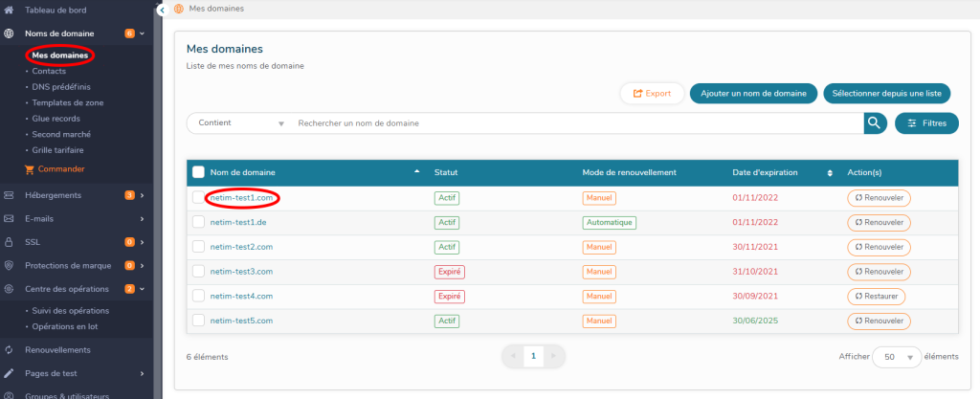This screenshot has width=980, height=399.
Task: Focus the Rechercher un nom de domaine field
Action: (x=574, y=123)
